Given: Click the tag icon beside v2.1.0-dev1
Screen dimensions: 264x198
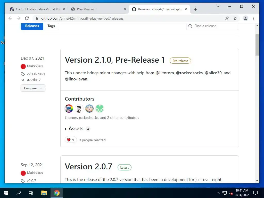Looking at the screenshot, I should (x=23, y=74).
